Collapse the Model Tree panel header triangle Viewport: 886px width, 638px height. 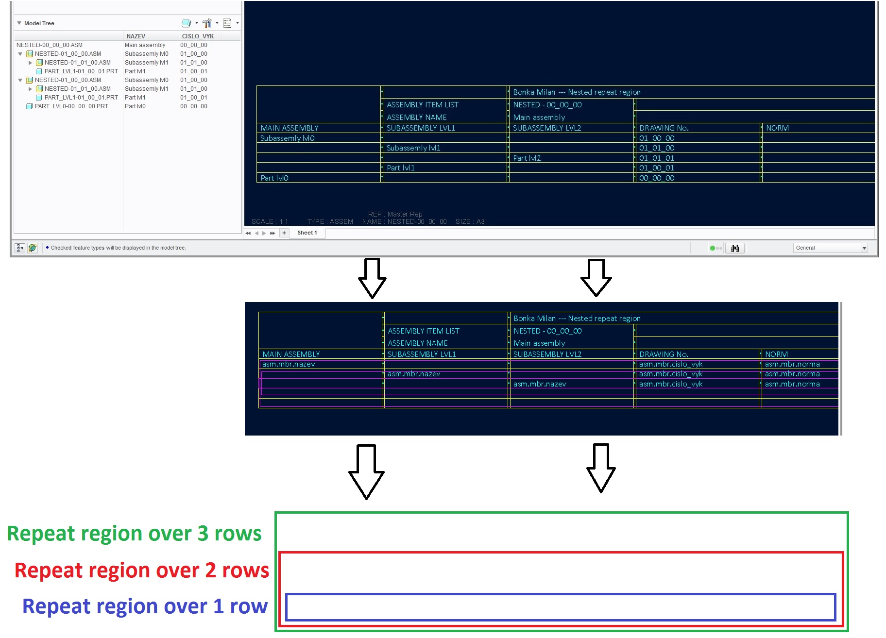pyautogui.click(x=19, y=23)
